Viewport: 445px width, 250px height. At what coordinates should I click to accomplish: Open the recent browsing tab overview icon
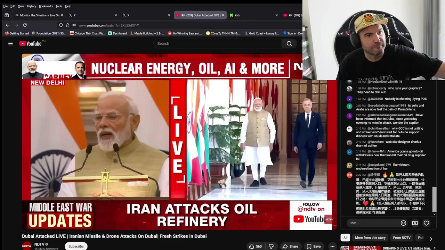7,15
